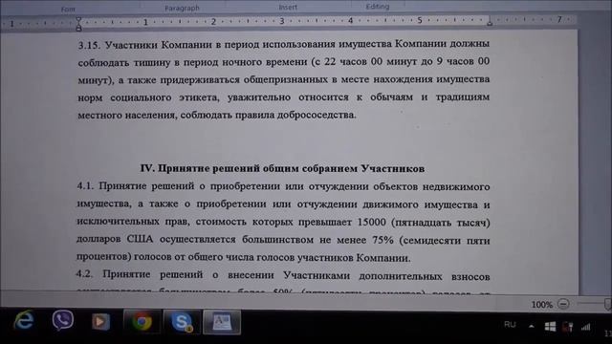Click the Insert group label
The height and width of the screenshot is (344, 612).
pyautogui.click(x=288, y=7)
